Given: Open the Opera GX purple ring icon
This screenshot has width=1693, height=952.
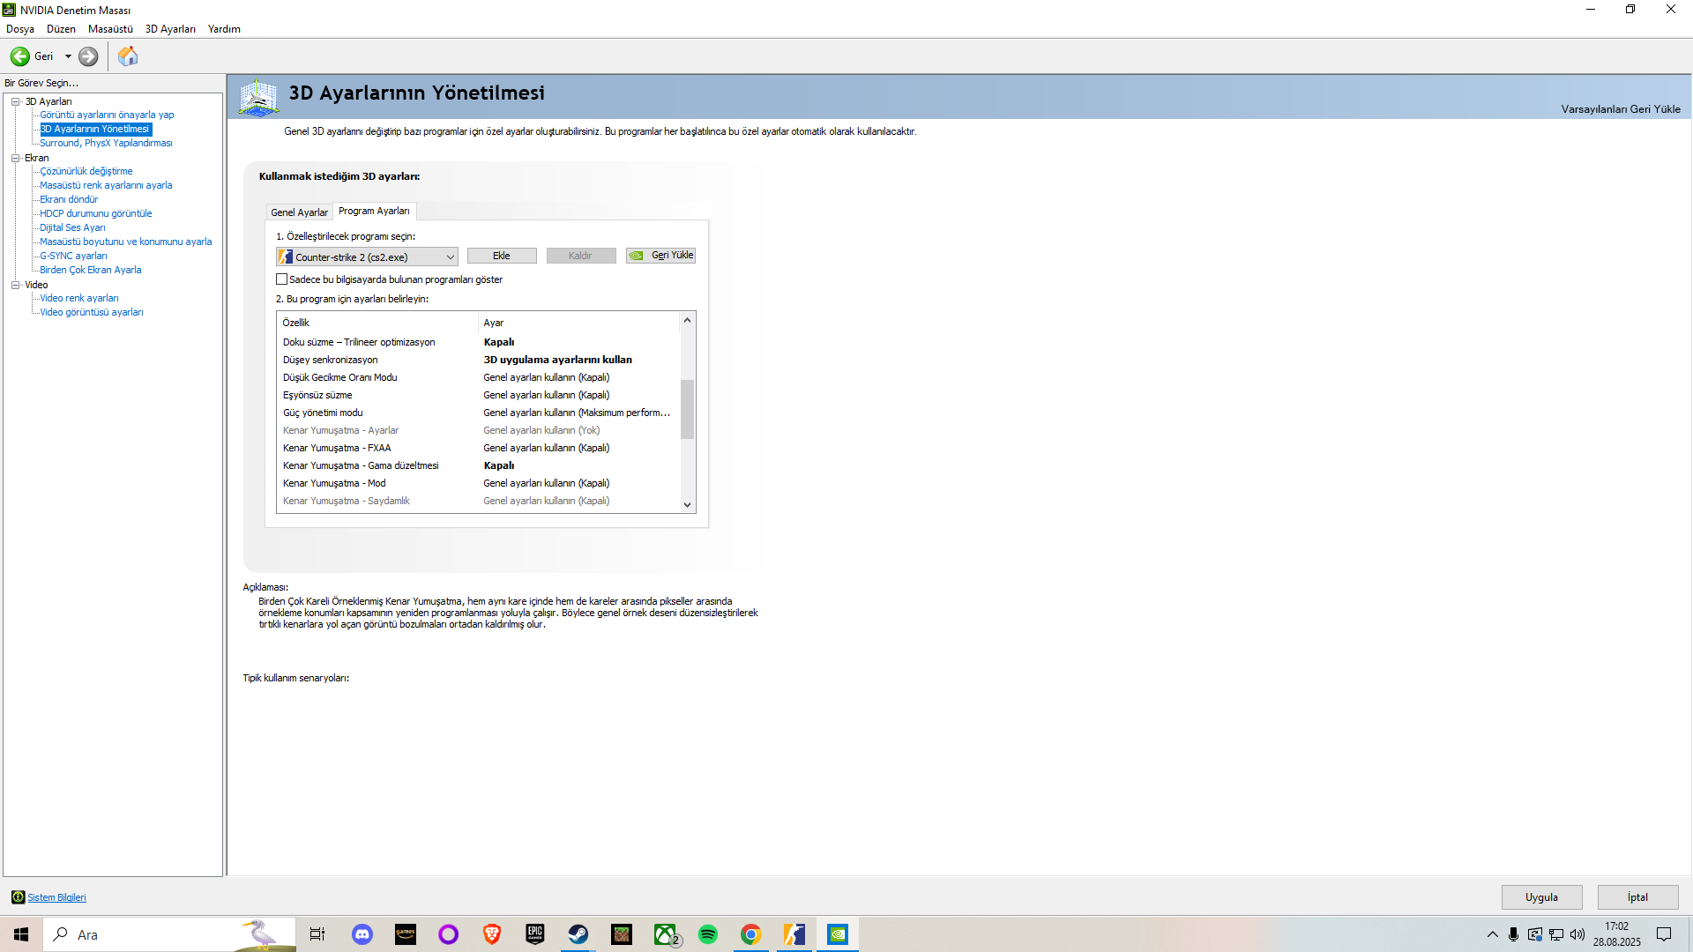Looking at the screenshot, I should coord(449,934).
